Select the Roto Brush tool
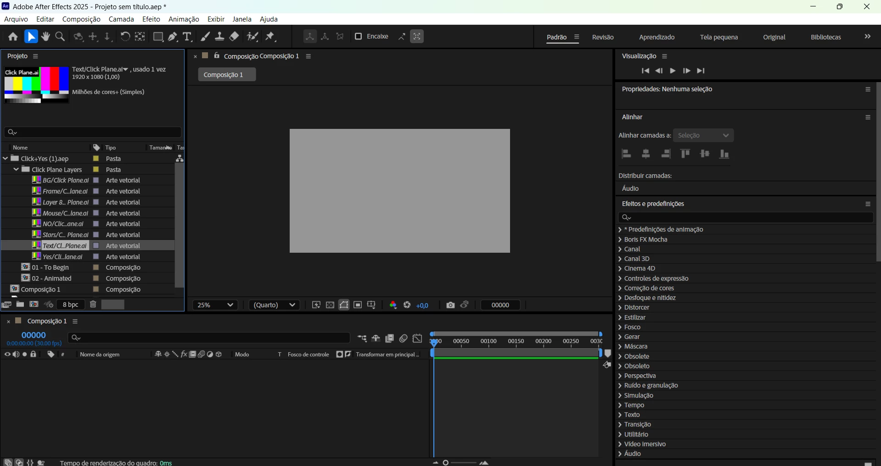 [253, 37]
